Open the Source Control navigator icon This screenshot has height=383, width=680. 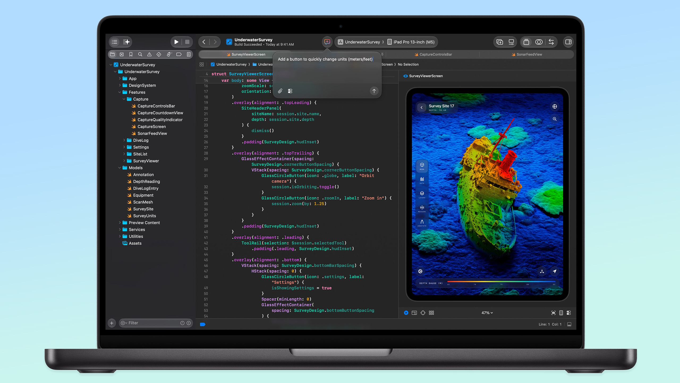coord(122,54)
